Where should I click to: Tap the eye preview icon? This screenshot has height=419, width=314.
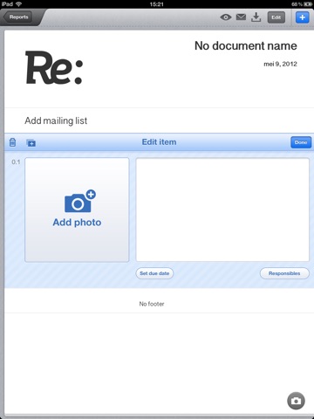coord(226,17)
